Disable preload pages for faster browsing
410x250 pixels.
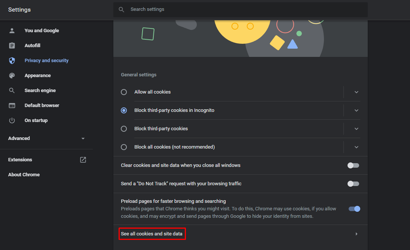(x=354, y=209)
